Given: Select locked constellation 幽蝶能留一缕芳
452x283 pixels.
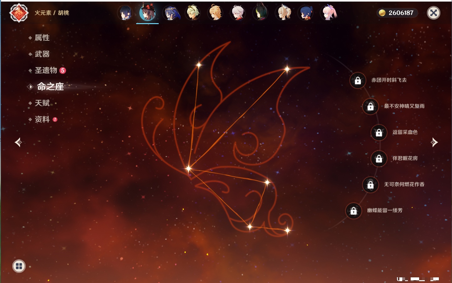Looking at the screenshot, I should (353, 211).
